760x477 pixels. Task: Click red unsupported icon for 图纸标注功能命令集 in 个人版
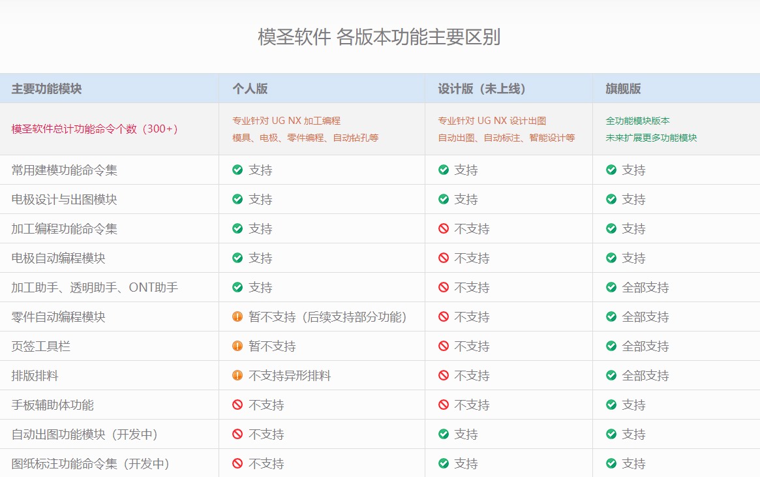coord(237,463)
